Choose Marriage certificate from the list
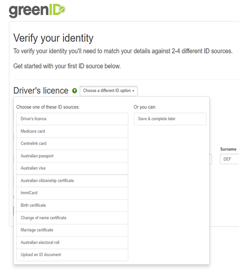 click(x=72, y=230)
